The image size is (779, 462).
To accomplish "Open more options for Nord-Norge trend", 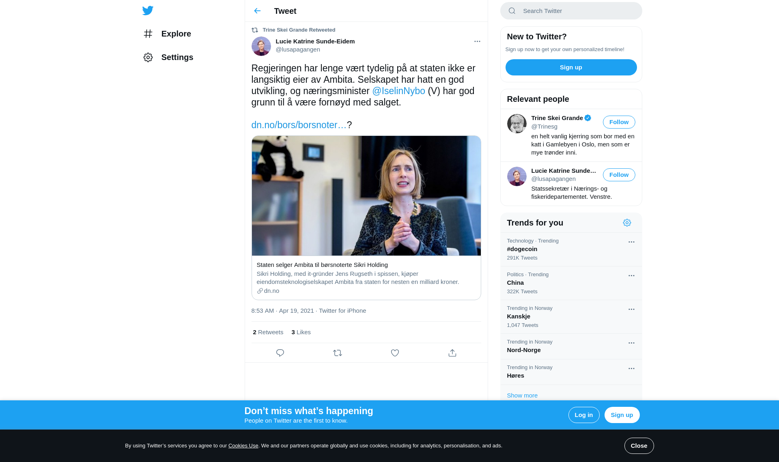I will coord(631,343).
